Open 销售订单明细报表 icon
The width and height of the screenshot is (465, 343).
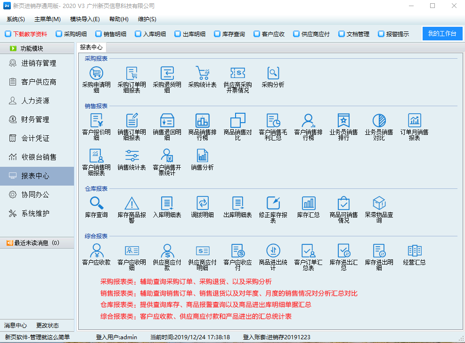(x=131, y=120)
